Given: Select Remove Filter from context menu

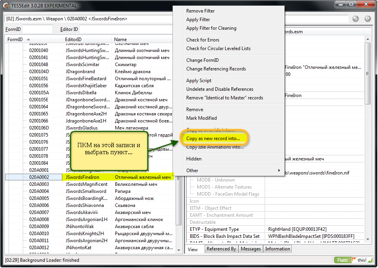Looking at the screenshot, I should pos(200,11).
